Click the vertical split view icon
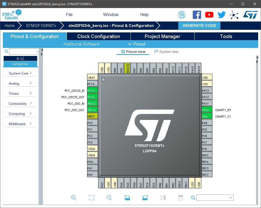This screenshot has height=208, width=261. pyautogui.click(x=163, y=198)
